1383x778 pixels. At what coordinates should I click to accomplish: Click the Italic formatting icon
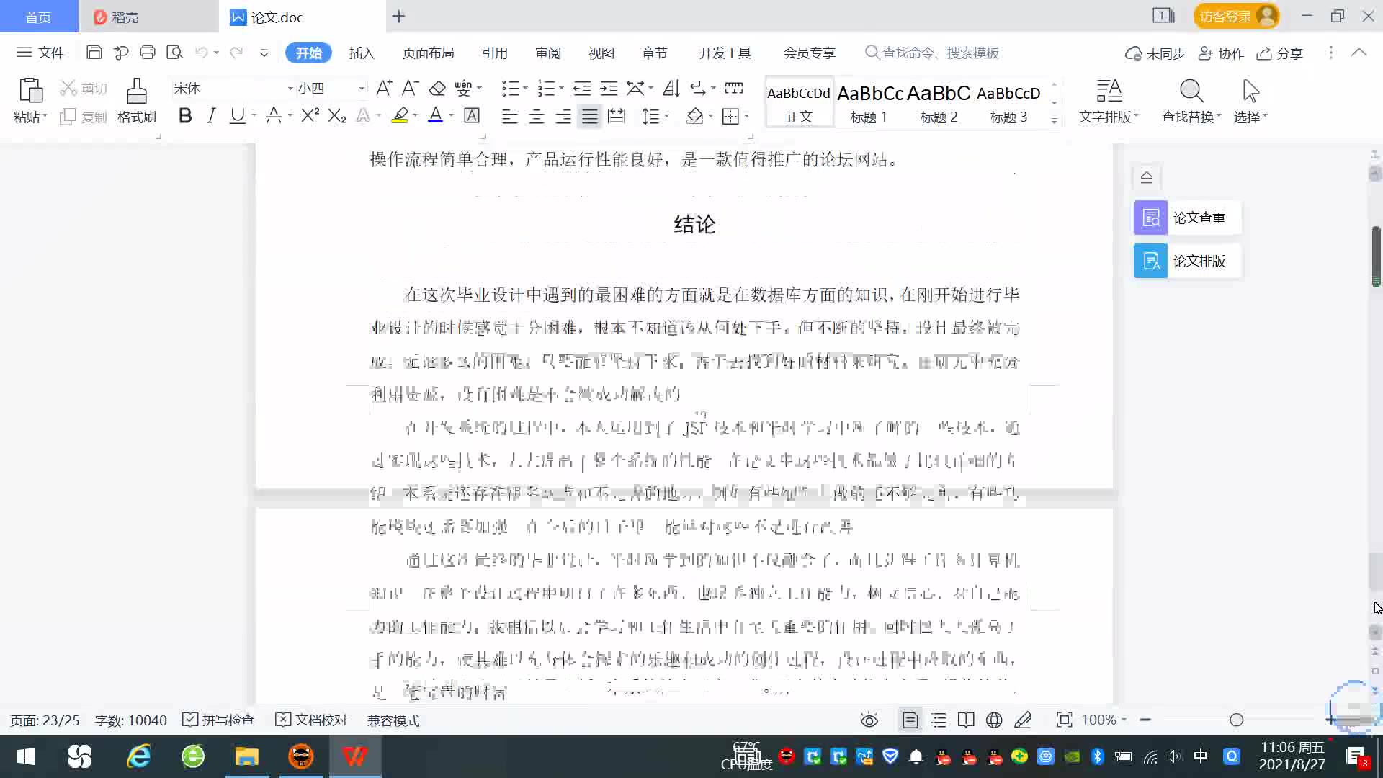click(x=211, y=116)
